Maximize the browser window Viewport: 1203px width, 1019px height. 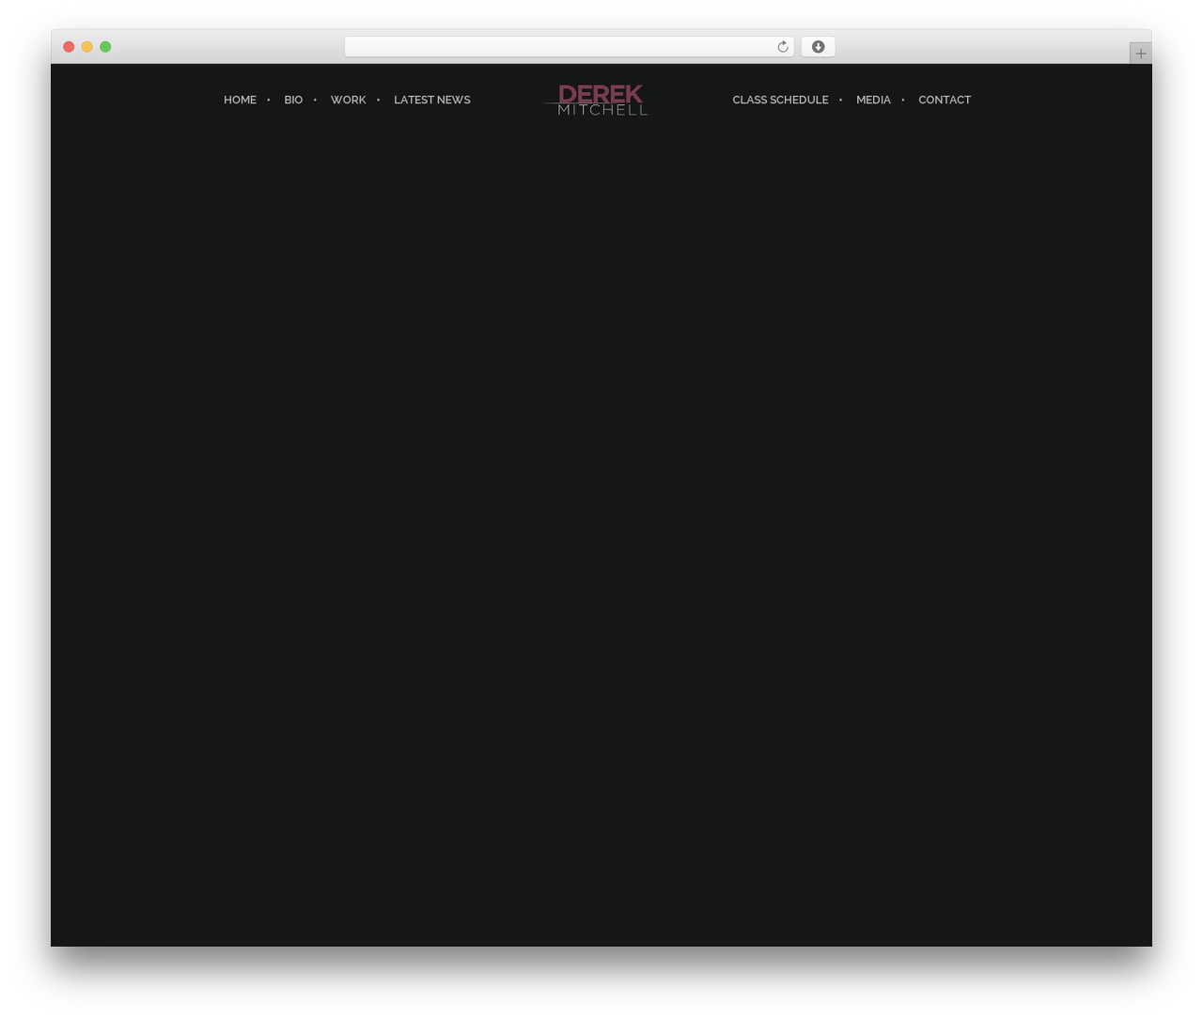(105, 47)
